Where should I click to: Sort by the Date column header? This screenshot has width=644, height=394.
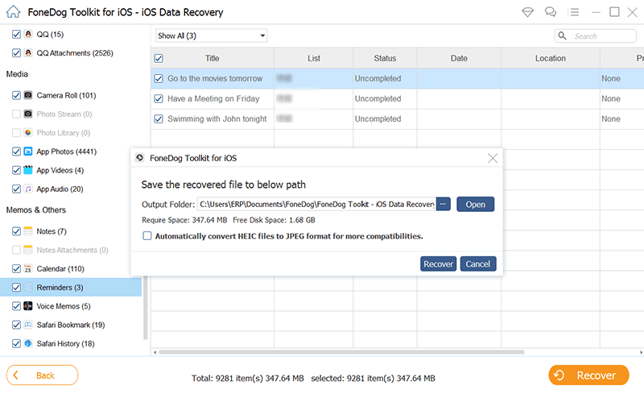[x=459, y=58]
